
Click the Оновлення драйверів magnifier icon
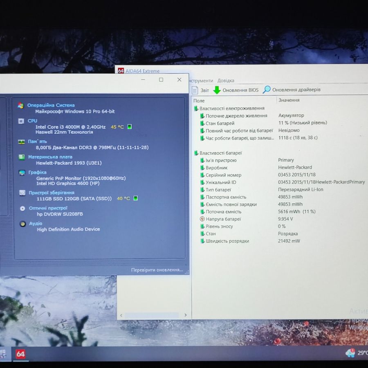coord(266,90)
